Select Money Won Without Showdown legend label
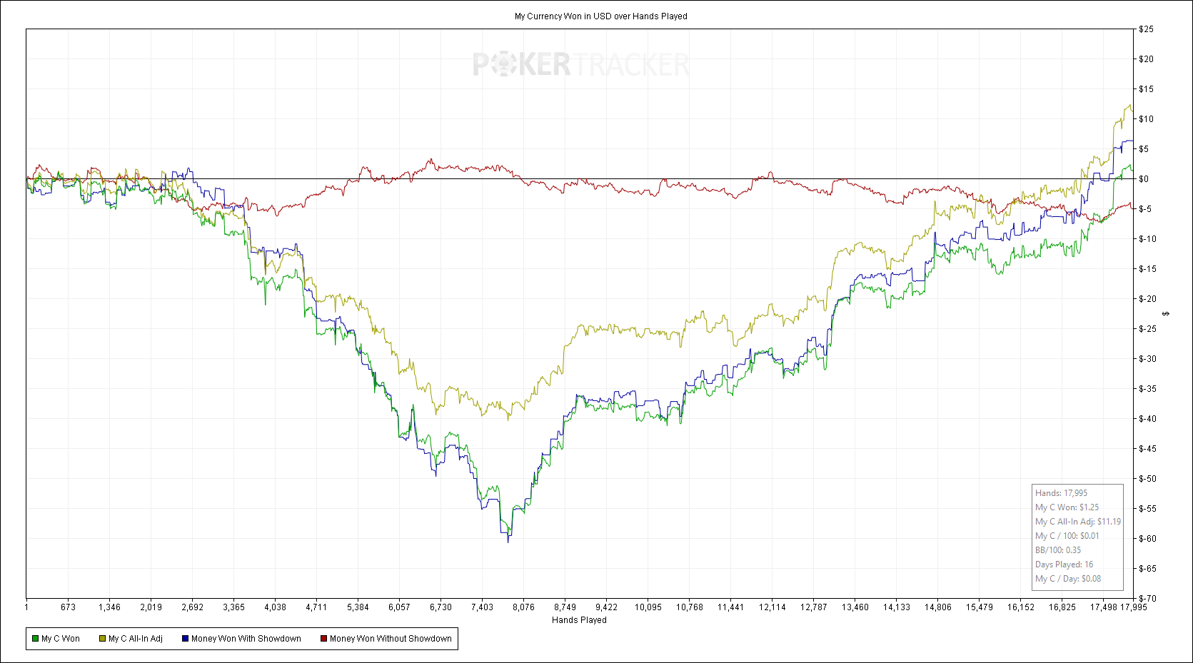 tap(391, 639)
